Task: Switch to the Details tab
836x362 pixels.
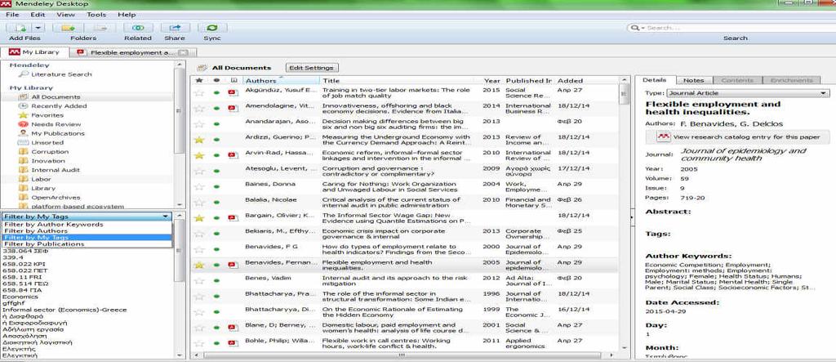Action: pos(654,80)
